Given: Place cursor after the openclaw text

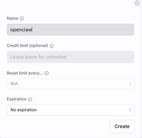Looking at the screenshot, I should (32, 30).
